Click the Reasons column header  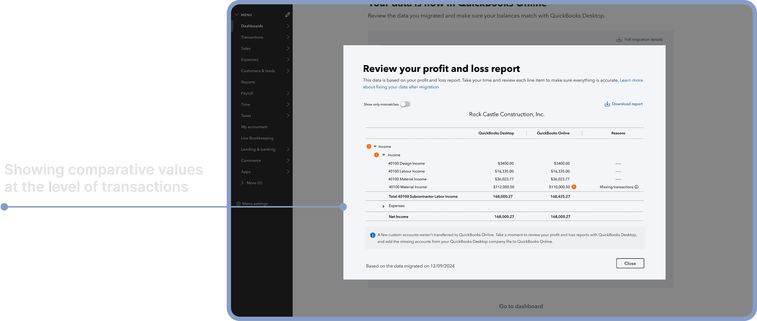pyautogui.click(x=618, y=133)
